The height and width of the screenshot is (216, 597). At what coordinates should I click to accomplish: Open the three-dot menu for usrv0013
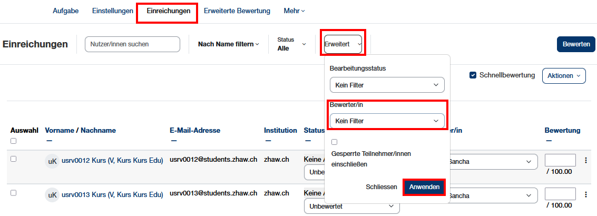[x=586, y=194]
